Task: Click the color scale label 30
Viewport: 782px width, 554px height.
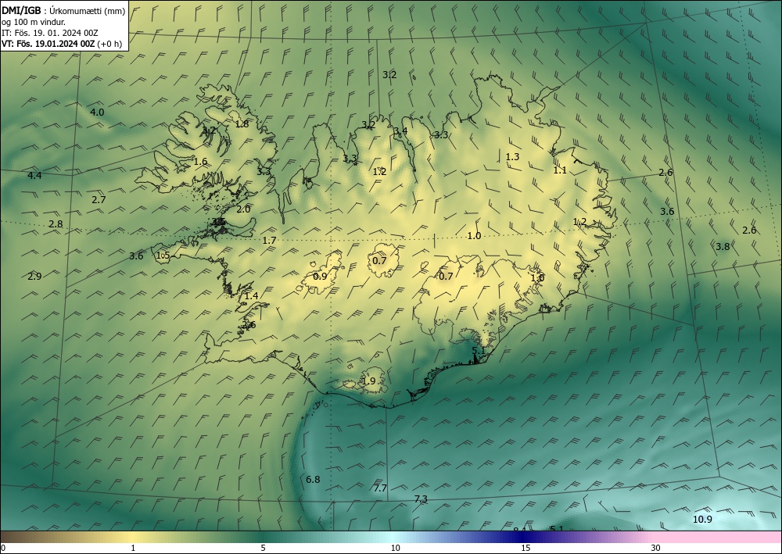Action: pyautogui.click(x=656, y=548)
